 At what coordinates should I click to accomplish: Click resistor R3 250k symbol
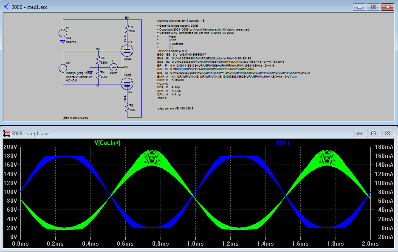click(98, 61)
